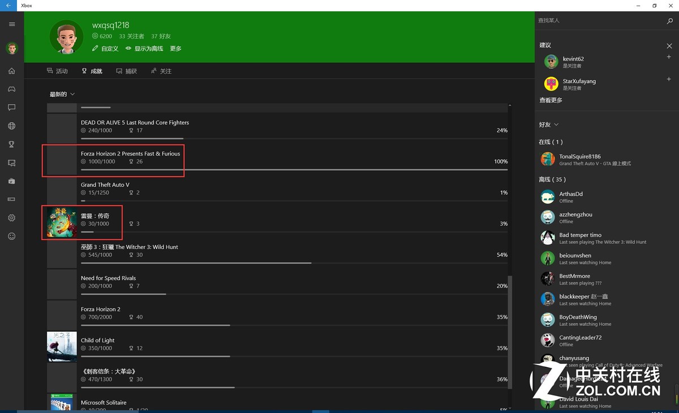Open StarXufayang's avatar in suggestions
This screenshot has height=413, width=679.
coord(551,84)
